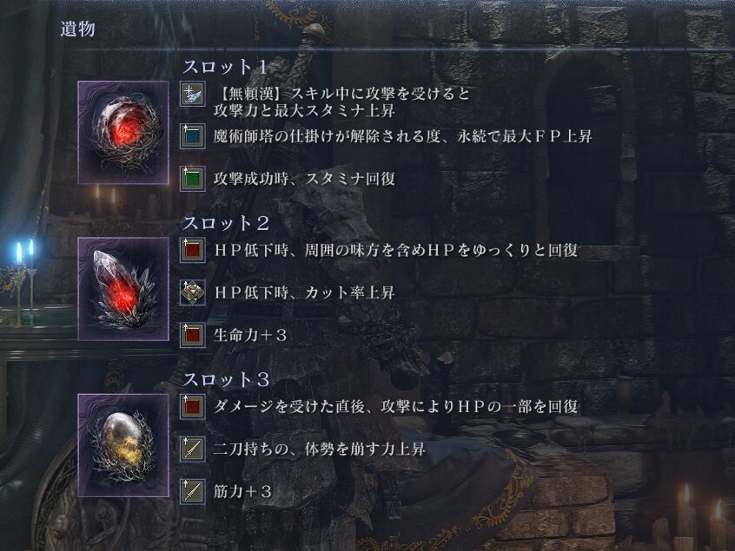Click the スロット3 heading
The image size is (735, 551).
(x=226, y=379)
